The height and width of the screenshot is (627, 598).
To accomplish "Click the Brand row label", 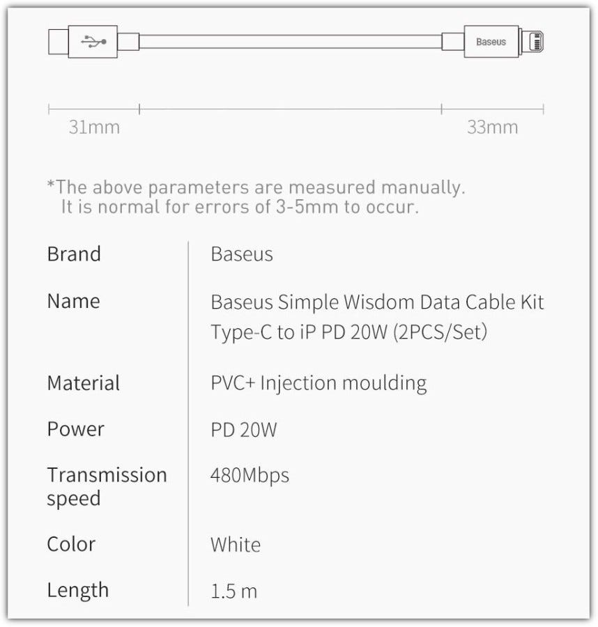I will click(74, 254).
